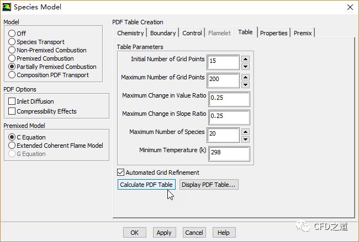Decrease Maximum Number of Species value

(246, 139)
